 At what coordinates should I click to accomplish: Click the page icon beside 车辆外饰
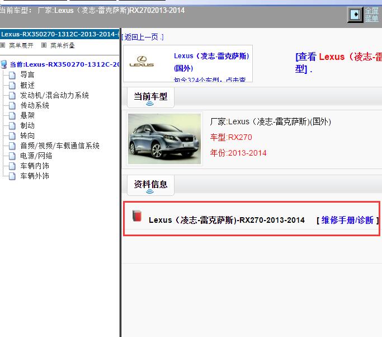(12, 176)
